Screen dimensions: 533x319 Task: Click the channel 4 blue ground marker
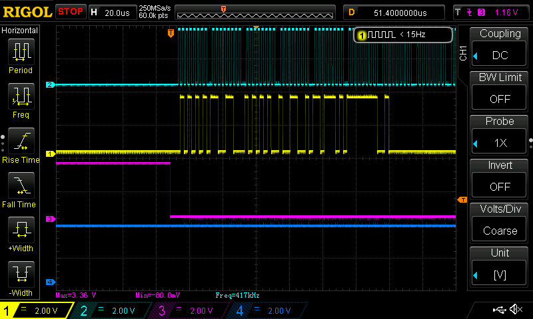[51, 282]
